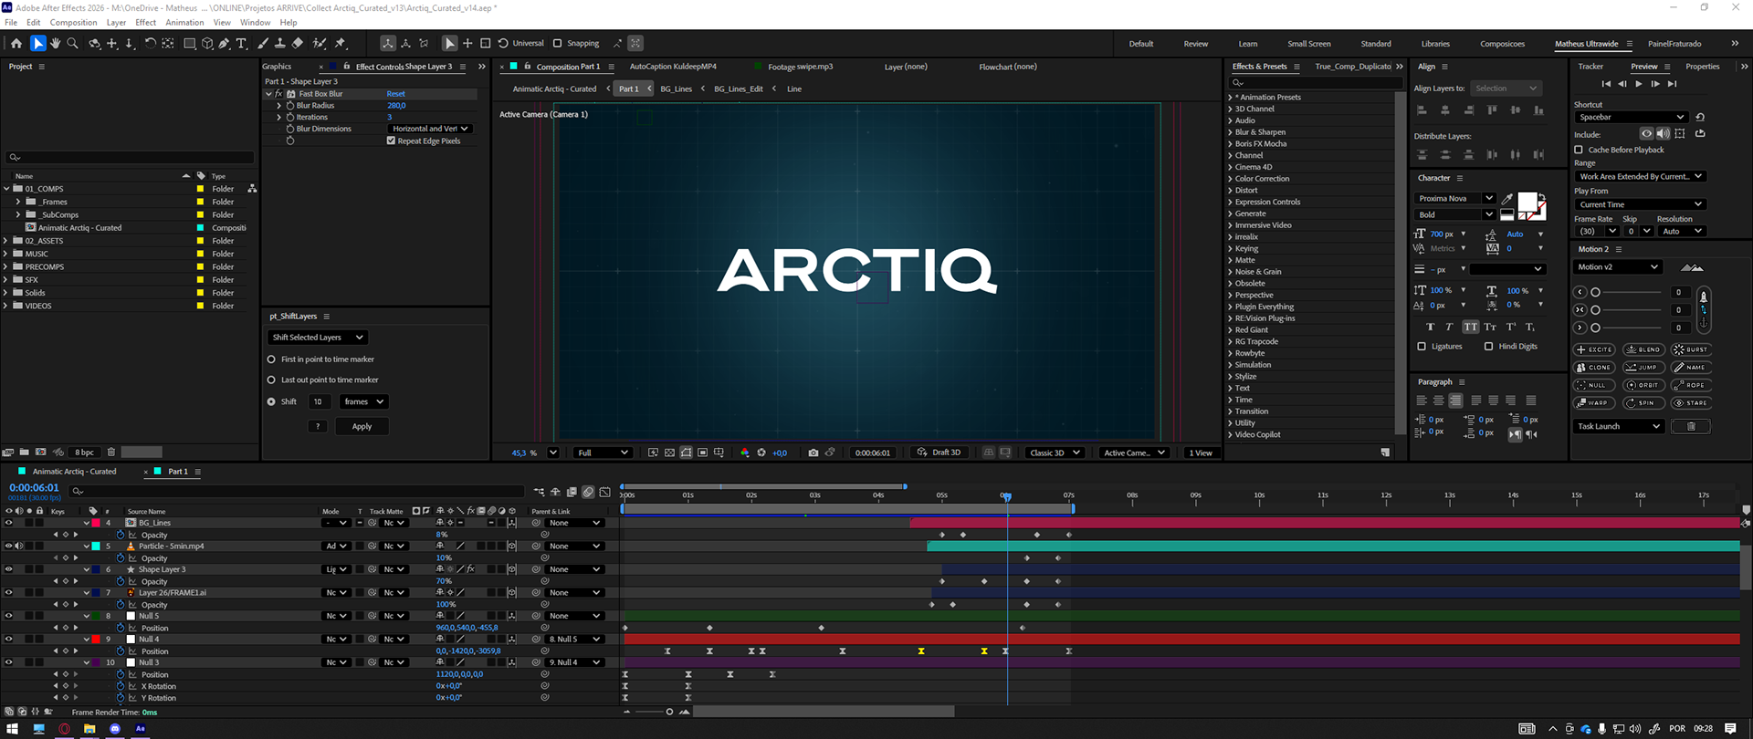Enable the Ligatures checkbox
This screenshot has height=739, width=1753.
tap(1422, 347)
